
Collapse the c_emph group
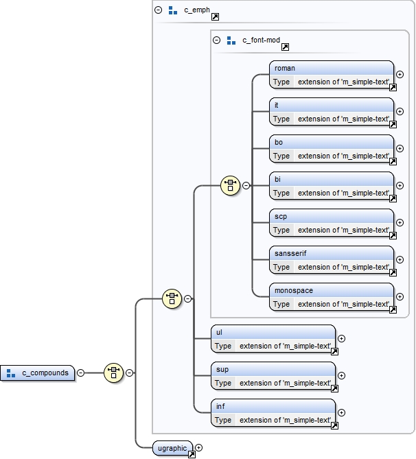pos(159,10)
